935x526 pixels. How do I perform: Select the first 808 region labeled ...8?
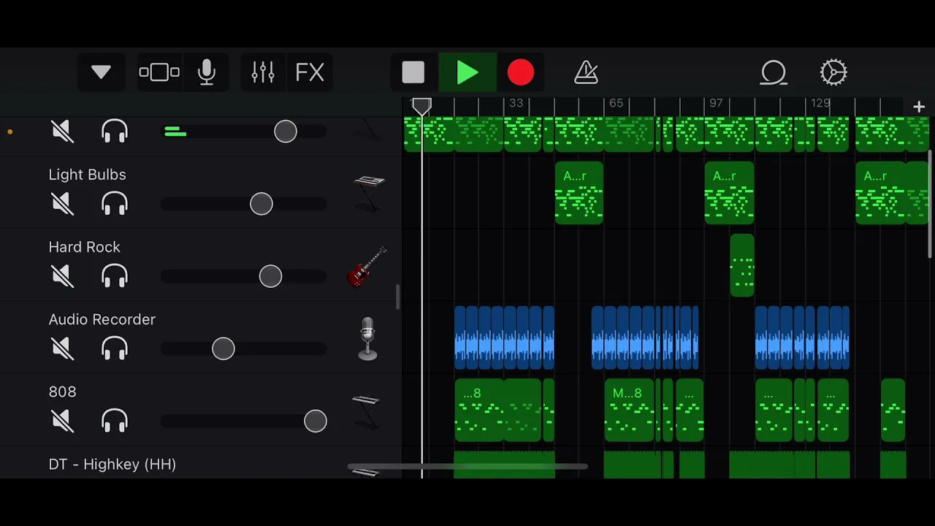(x=478, y=411)
